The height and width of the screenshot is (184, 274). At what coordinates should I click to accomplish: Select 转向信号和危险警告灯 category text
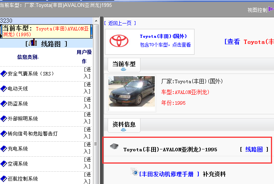[x=33, y=134]
